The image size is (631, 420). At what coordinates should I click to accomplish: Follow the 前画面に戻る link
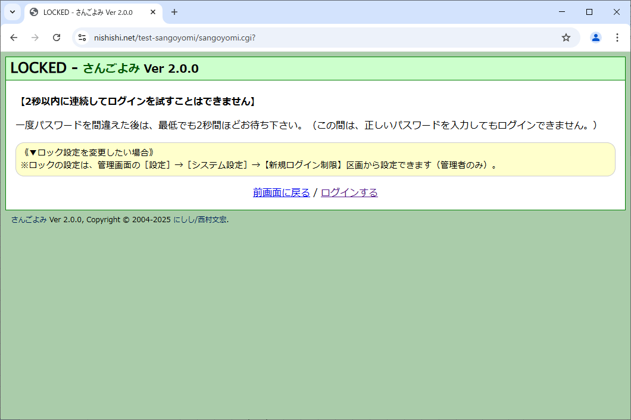pos(282,192)
